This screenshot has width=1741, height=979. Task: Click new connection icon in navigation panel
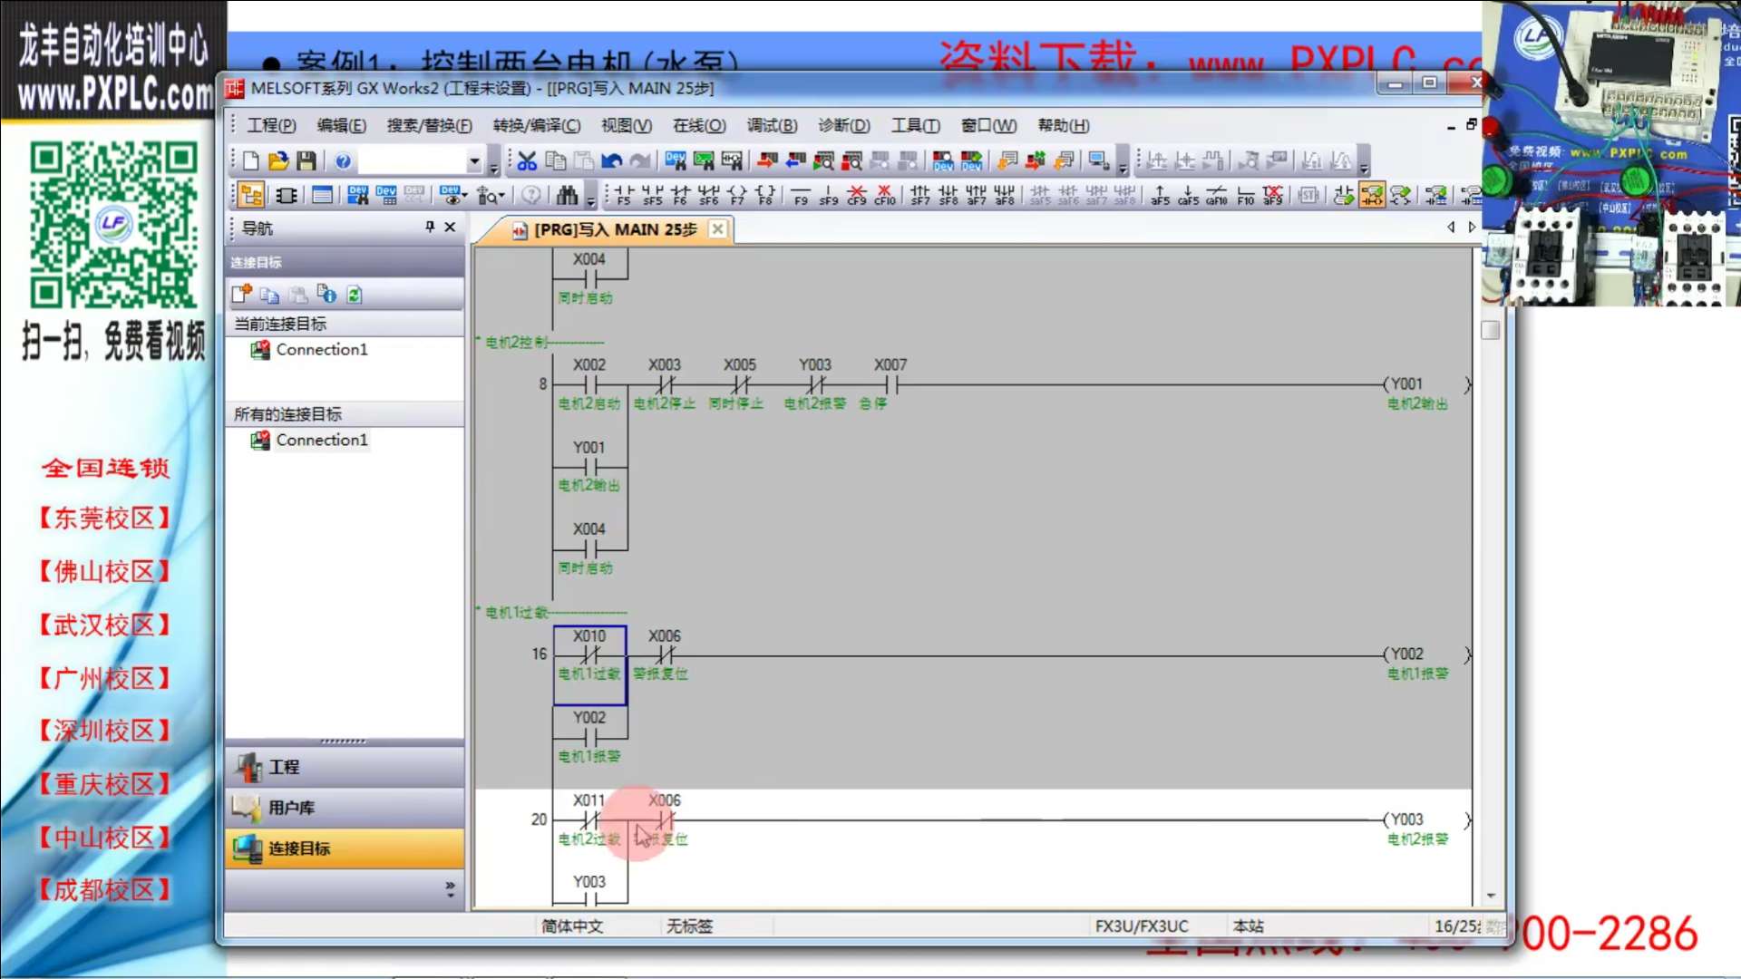241,295
